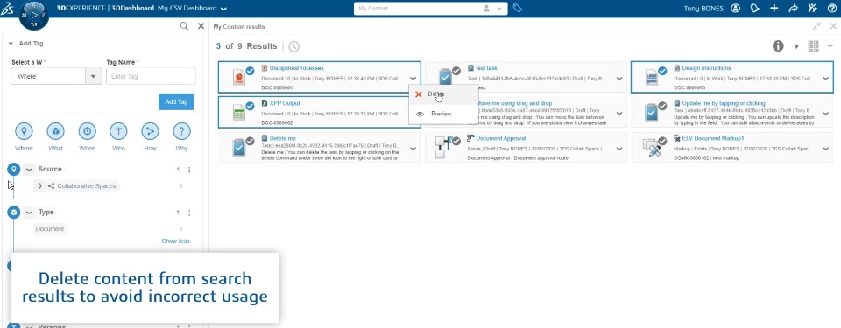Open the Delete me task link
The image size is (841, 328).
[x=283, y=138]
